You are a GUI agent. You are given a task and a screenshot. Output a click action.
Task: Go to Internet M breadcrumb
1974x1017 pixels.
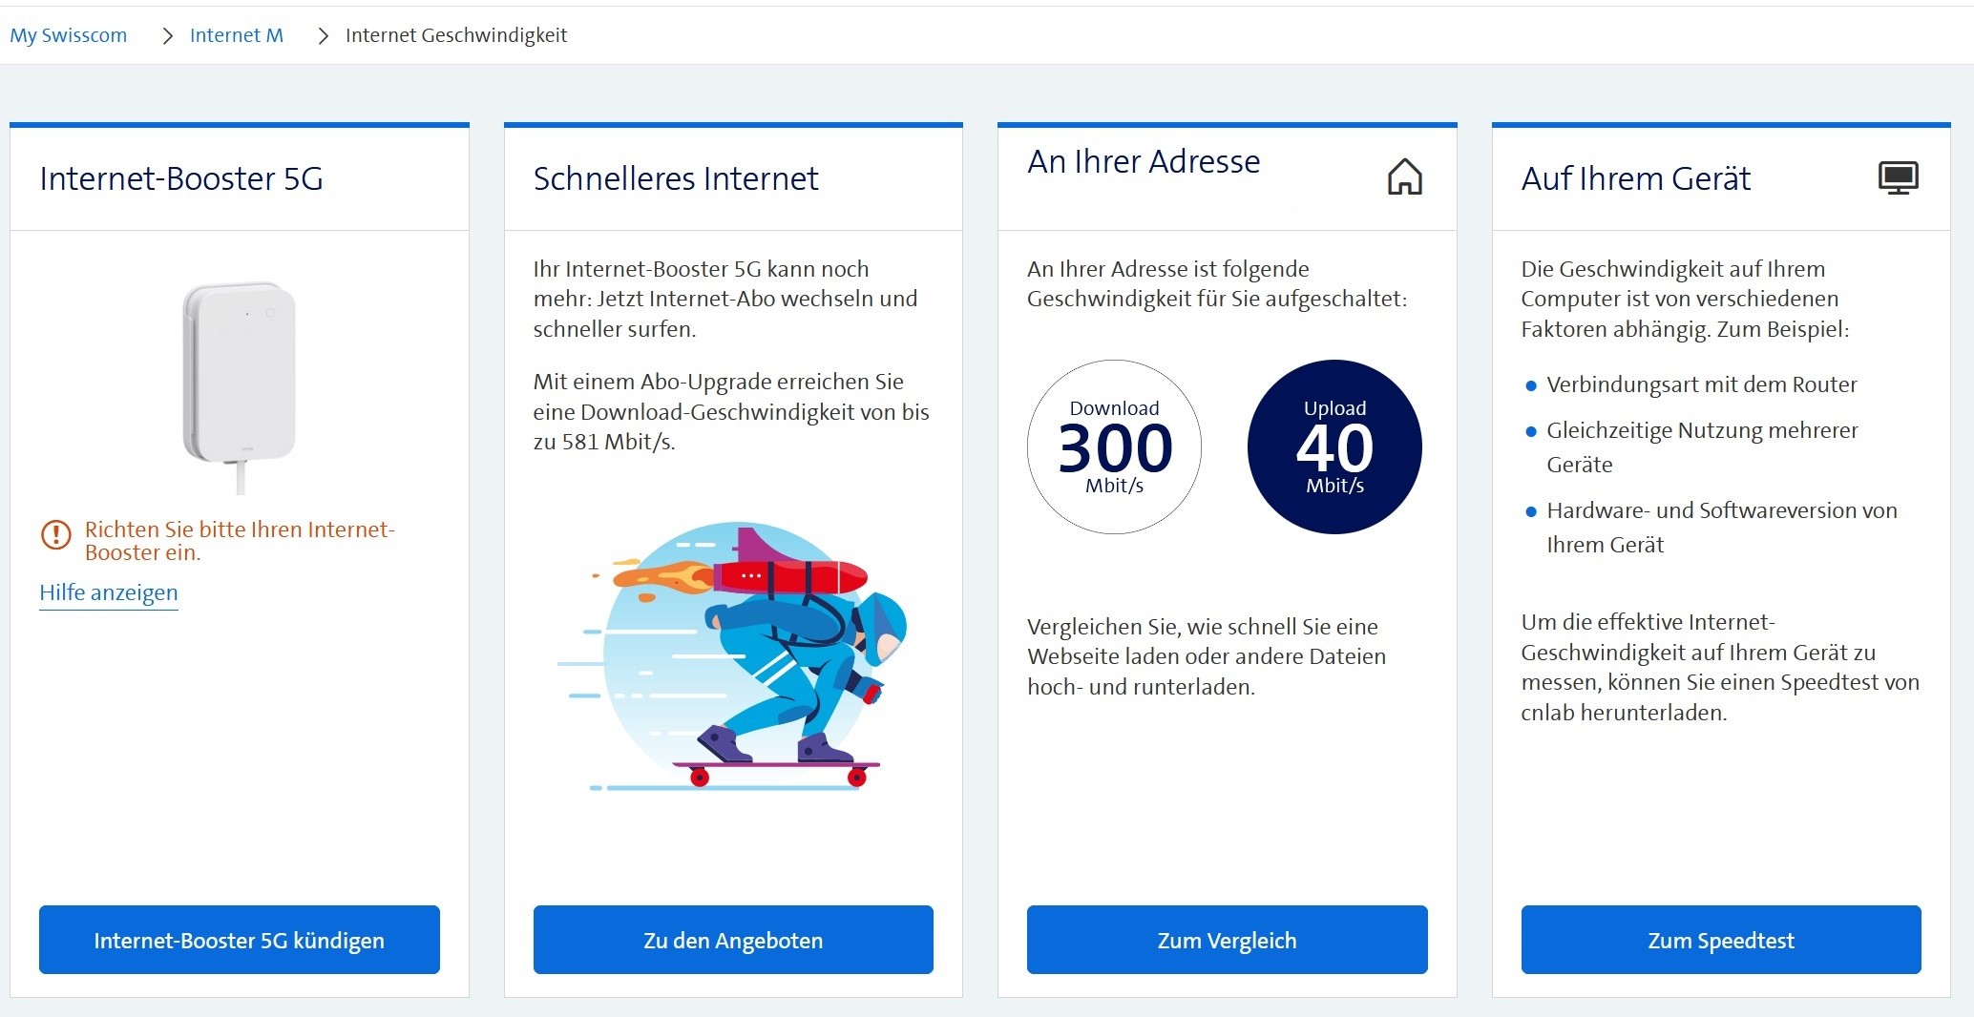point(237,35)
